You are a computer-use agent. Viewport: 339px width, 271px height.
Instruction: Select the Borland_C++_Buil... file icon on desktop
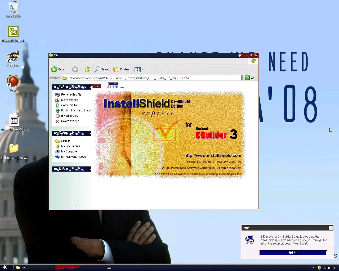(14, 122)
